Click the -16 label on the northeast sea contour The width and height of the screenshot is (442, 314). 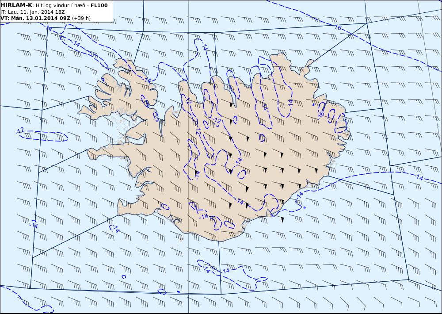[337, 27]
